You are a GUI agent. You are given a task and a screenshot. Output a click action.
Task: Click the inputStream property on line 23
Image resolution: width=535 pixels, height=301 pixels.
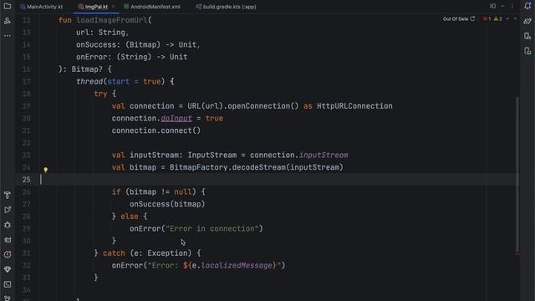click(324, 155)
